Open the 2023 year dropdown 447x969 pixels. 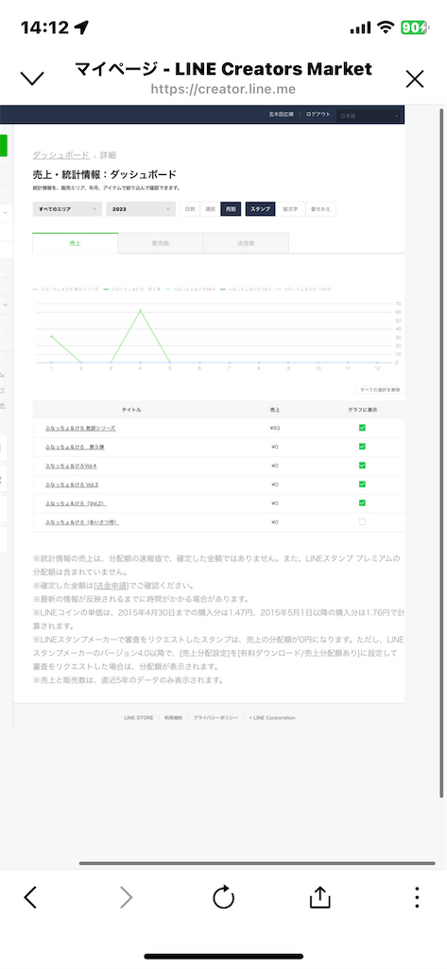pos(142,209)
